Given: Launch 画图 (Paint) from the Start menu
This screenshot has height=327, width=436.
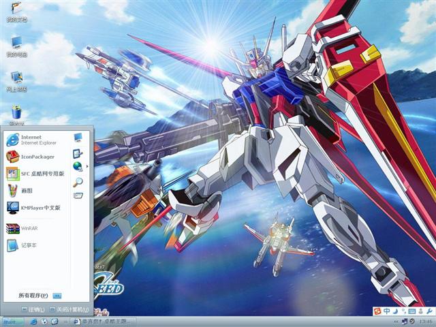Looking at the screenshot, I should click(x=20, y=191).
